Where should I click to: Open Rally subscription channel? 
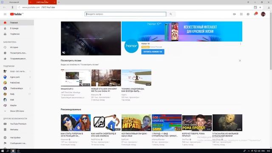[x=17, y=94]
